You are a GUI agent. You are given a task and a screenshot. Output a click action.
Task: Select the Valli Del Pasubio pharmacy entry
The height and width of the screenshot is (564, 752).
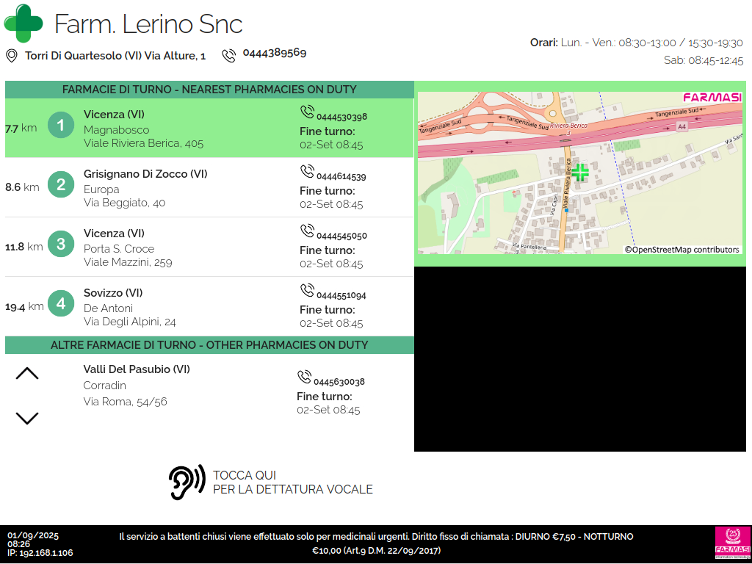coord(137,369)
